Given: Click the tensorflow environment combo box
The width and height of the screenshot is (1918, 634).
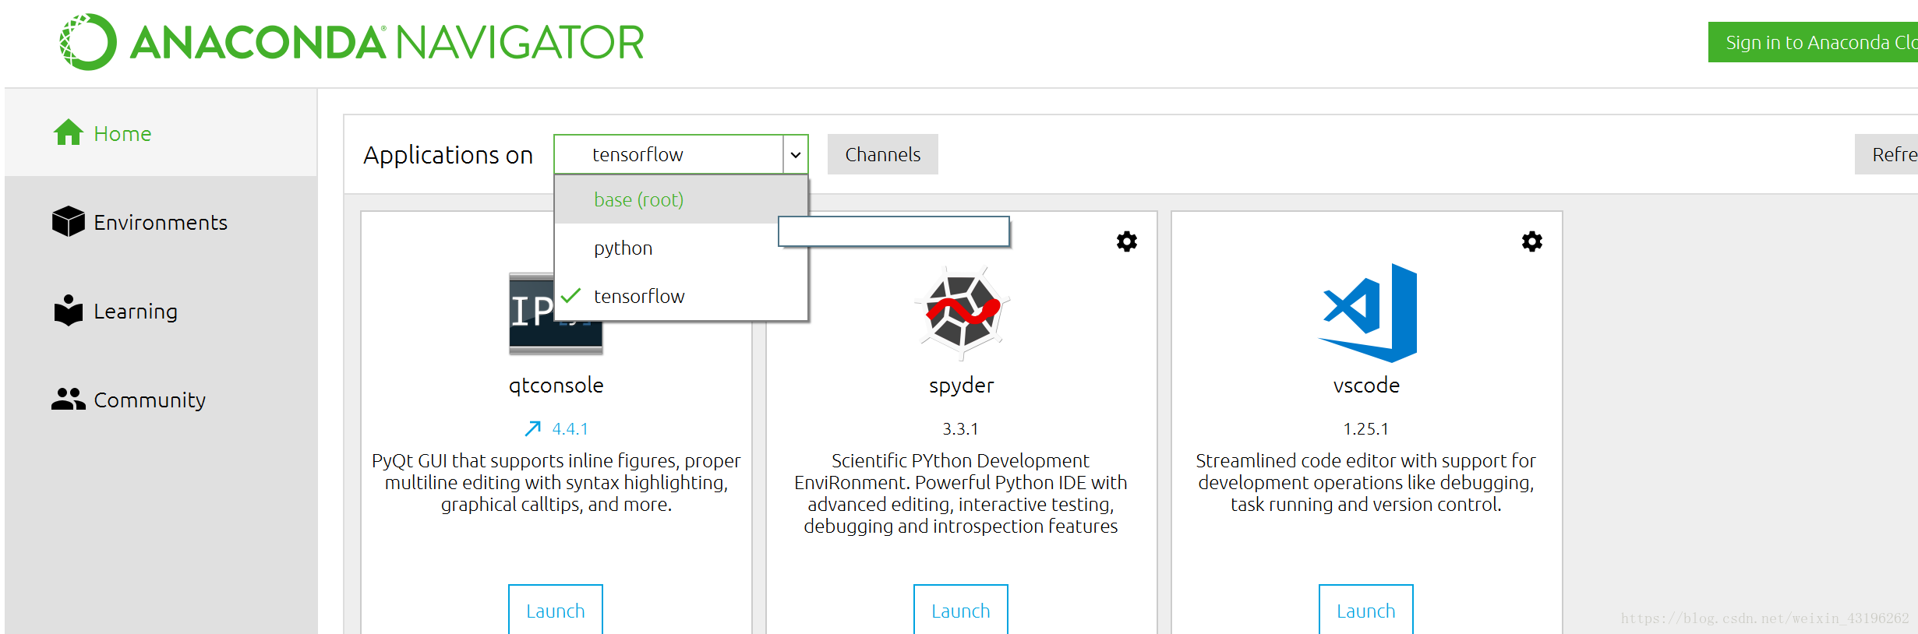Looking at the screenshot, I should pyautogui.click(x=680, y=154).
